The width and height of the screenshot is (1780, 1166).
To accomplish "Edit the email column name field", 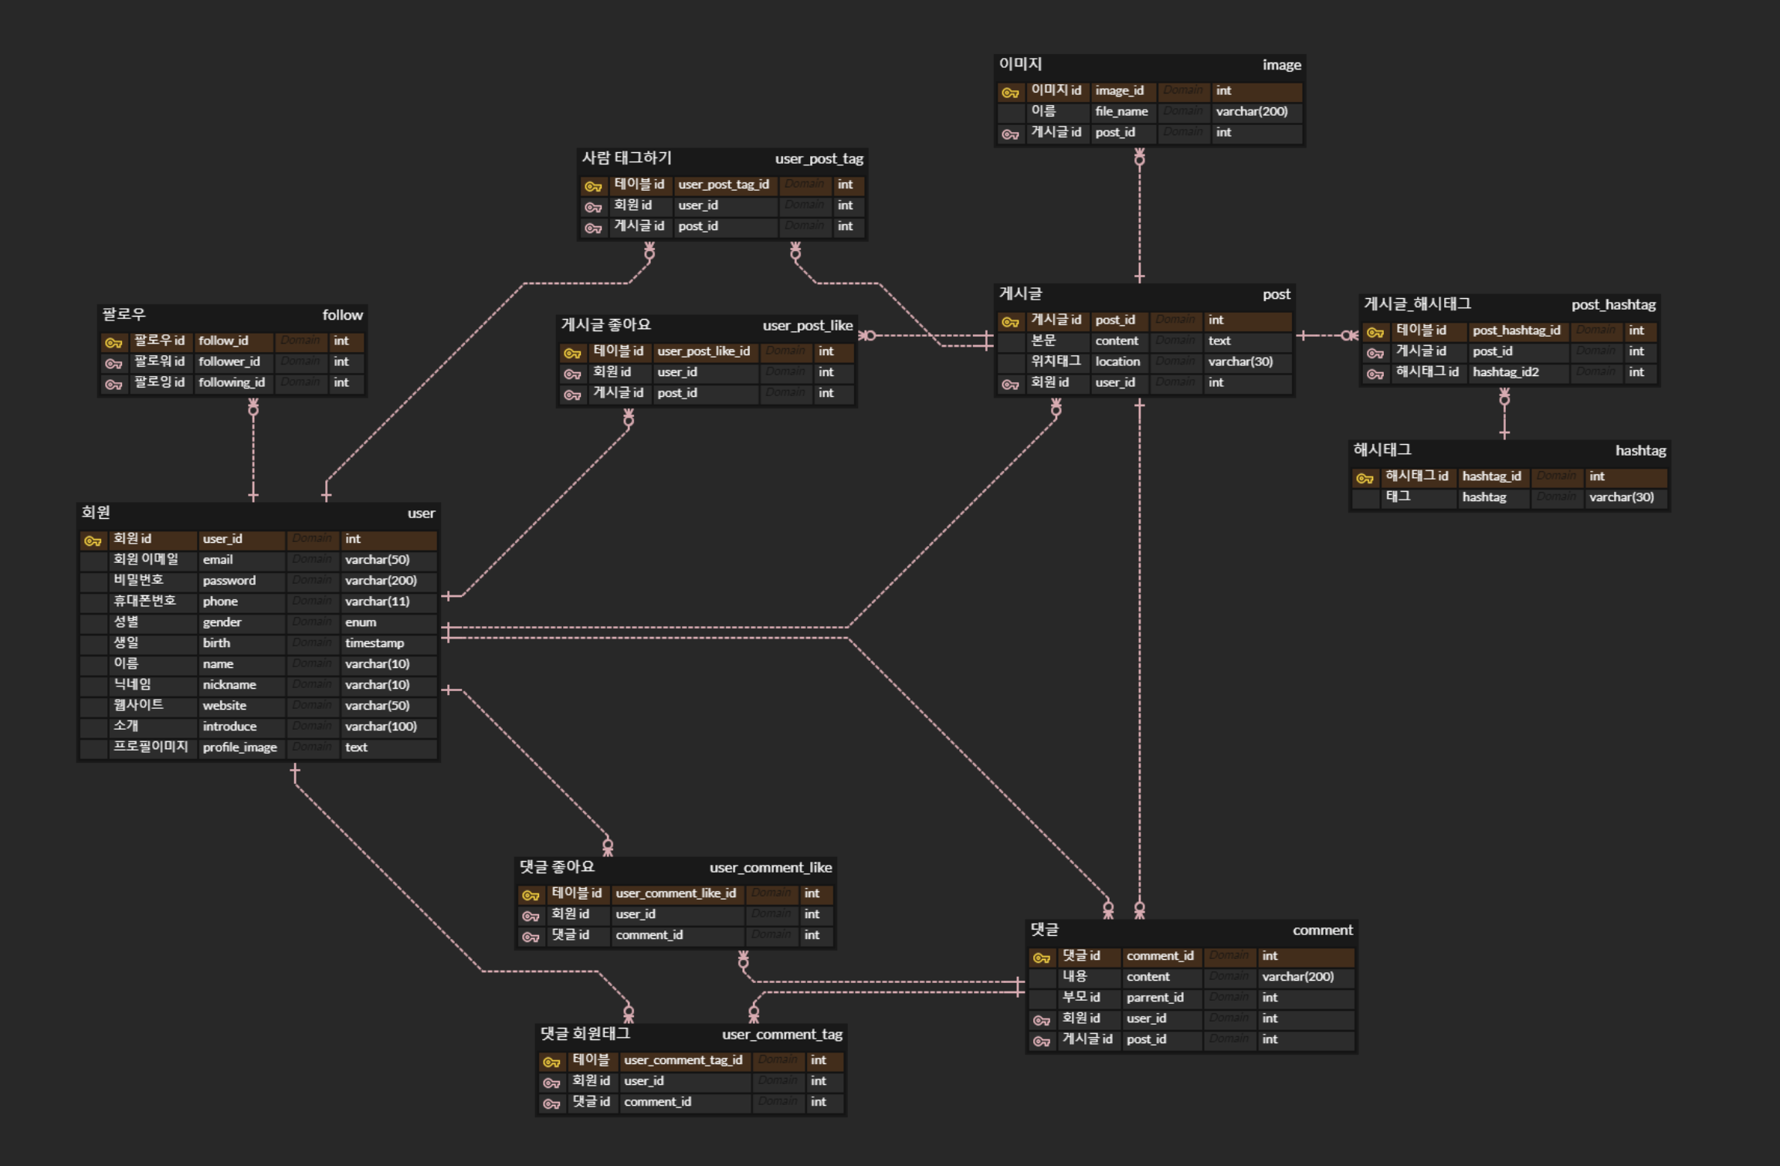I will pos(218,560).
